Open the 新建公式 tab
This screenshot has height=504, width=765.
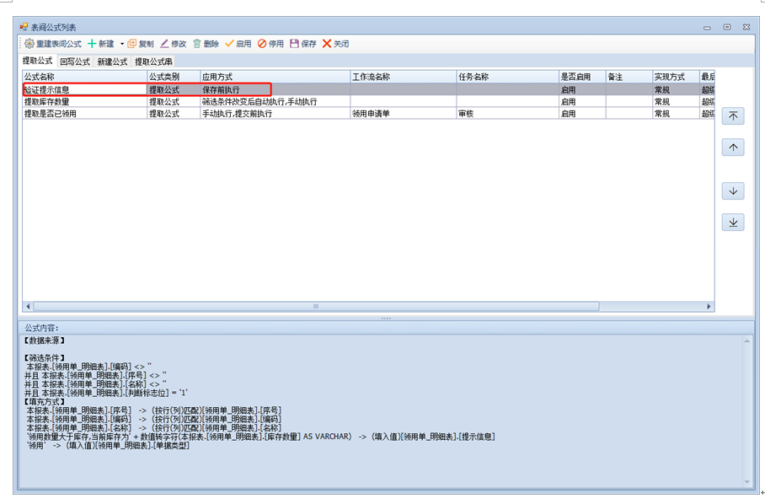click(112, 62)
